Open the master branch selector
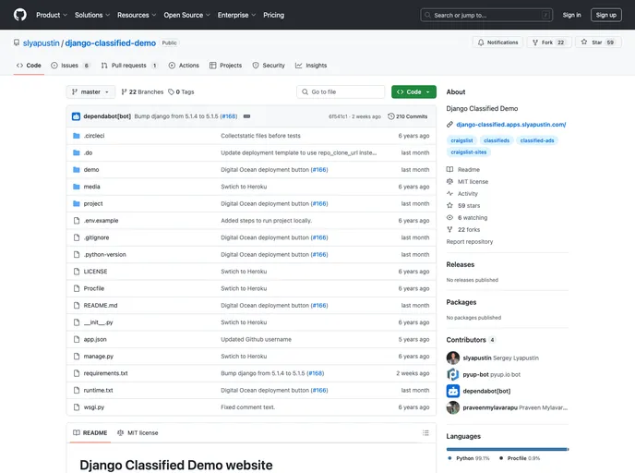Viewport: 635px width, 473px height. (x=90, y=92)
